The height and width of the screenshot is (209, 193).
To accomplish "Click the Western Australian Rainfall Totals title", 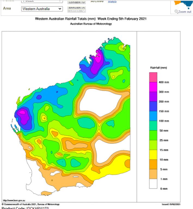I will (91, 19).
